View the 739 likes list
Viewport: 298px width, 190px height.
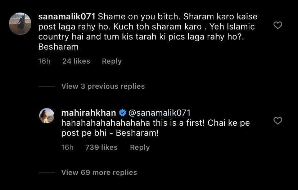(x=101, y=147)
